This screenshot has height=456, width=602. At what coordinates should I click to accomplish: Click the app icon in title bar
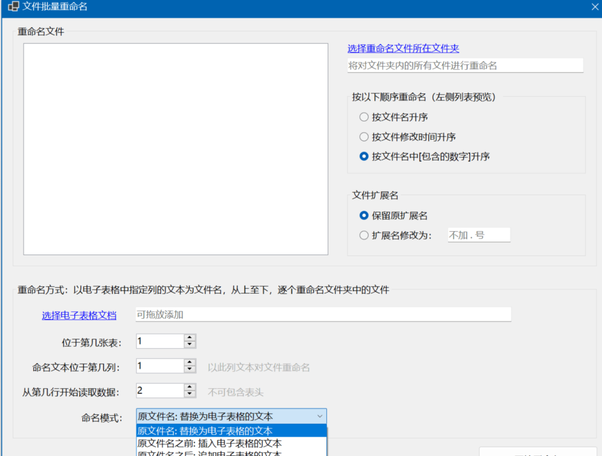click(x=12, y=8)
